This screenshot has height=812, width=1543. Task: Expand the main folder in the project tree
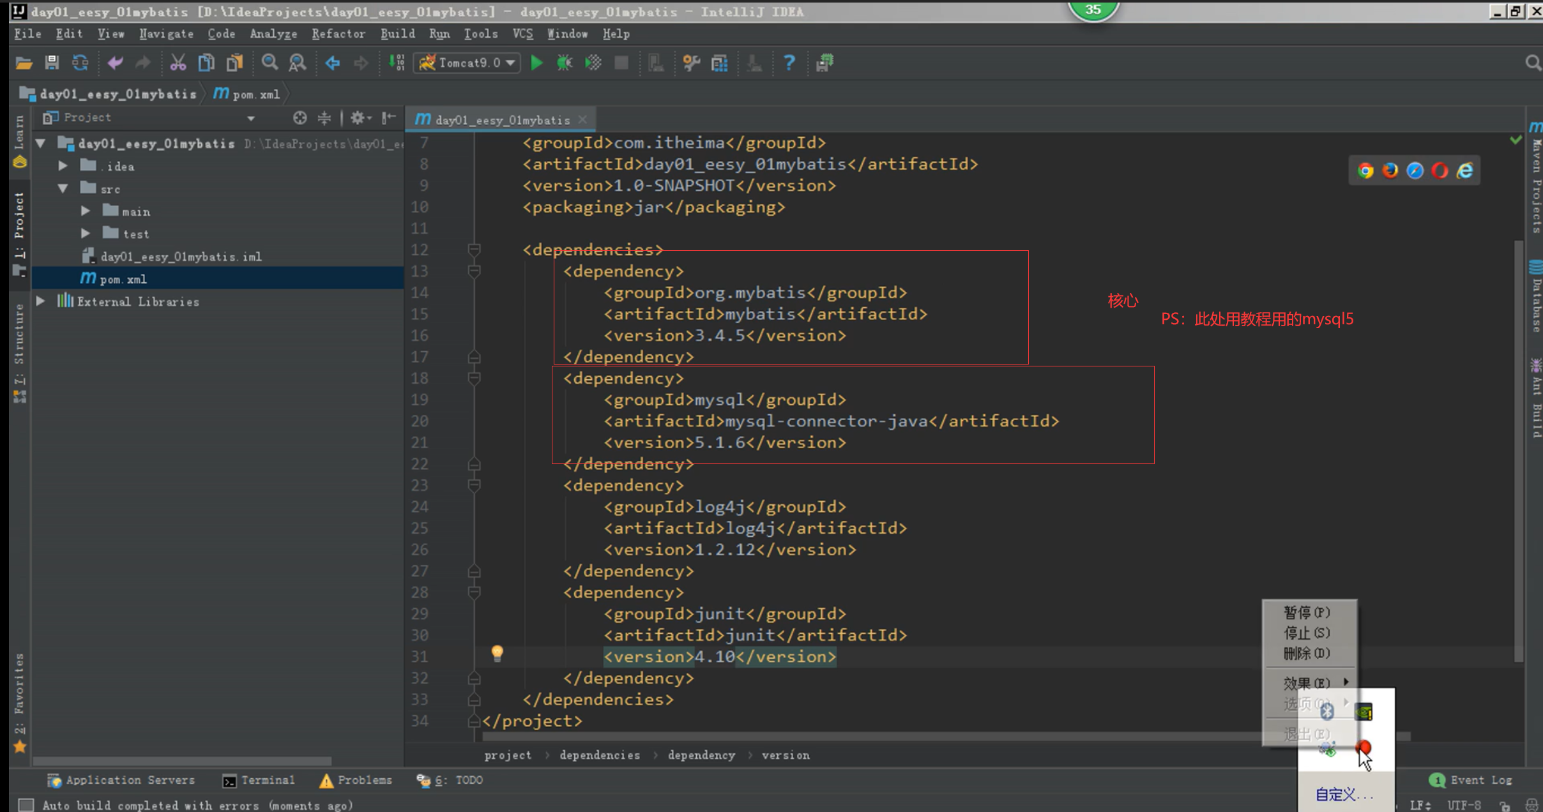(x=86, y=211)
